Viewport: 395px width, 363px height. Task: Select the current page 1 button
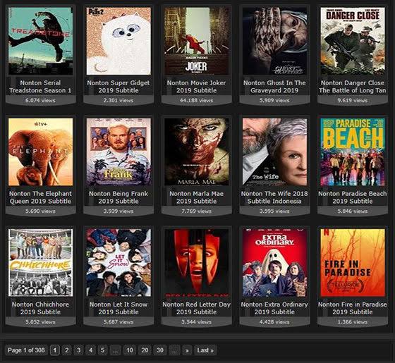tap(55, 350)
